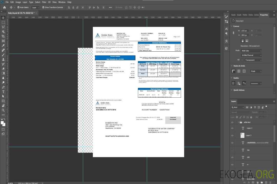Select the Pen tool

[x=3, y=87]
